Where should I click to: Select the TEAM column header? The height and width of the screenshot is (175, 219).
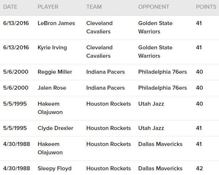click(x=94, y=7)
